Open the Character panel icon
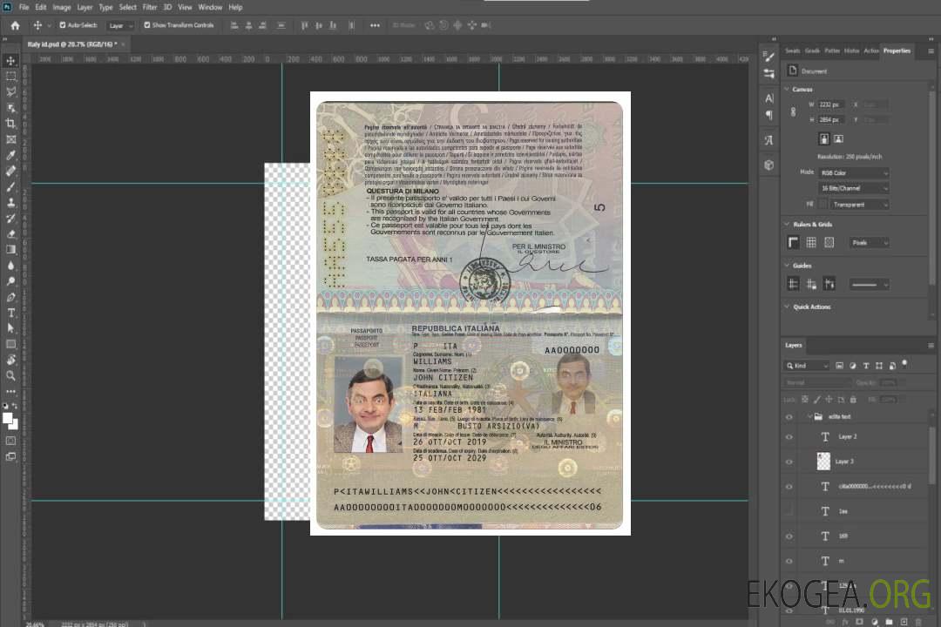The width and height of the screenshot is (941, 627). click(x=768, y=98)
